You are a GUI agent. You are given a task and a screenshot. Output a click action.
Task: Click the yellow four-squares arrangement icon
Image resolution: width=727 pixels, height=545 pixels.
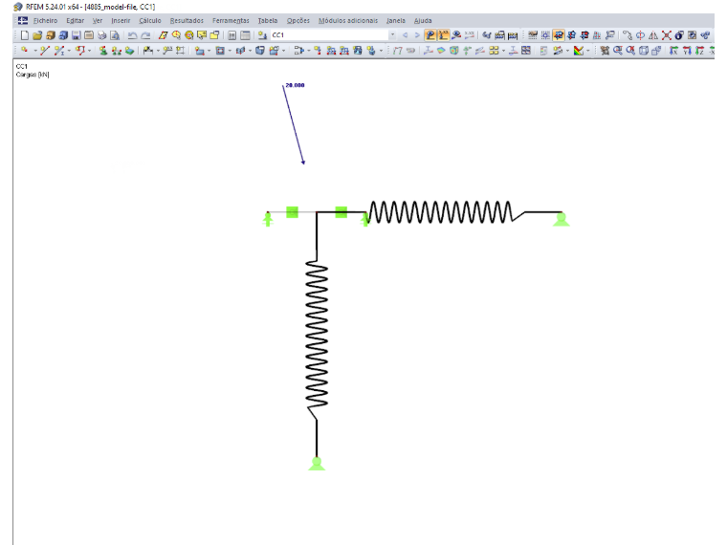(x=494, y=51)
